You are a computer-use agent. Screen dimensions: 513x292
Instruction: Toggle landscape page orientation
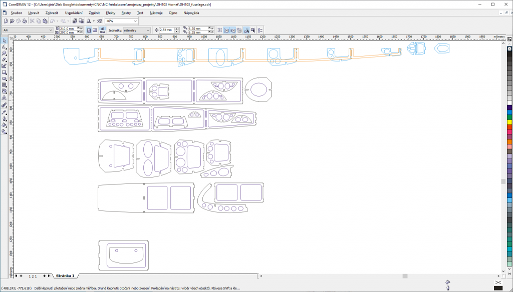(95, 30)
